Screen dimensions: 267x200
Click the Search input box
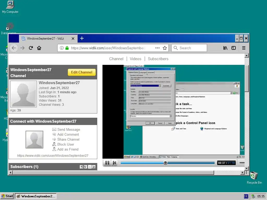pos(189,48)
